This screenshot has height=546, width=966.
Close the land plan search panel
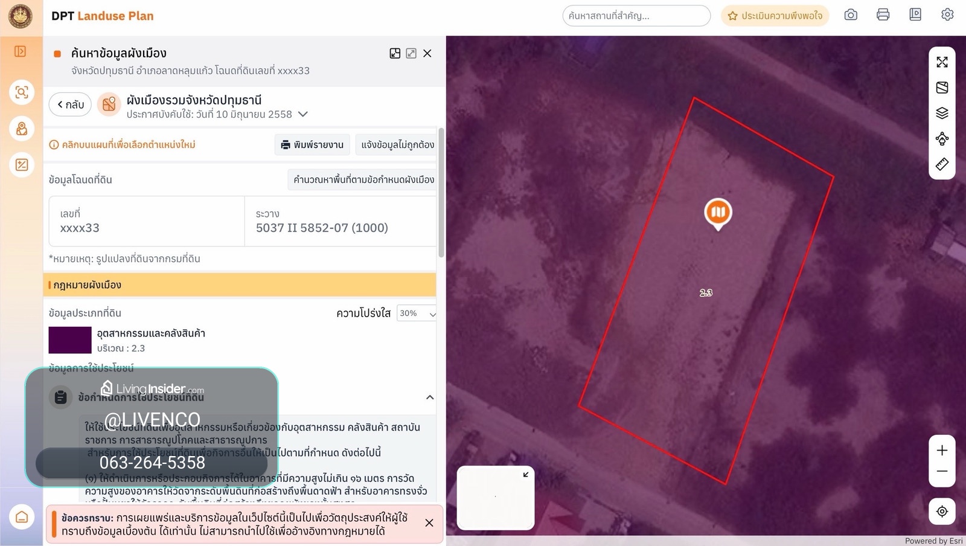(427, 53)
